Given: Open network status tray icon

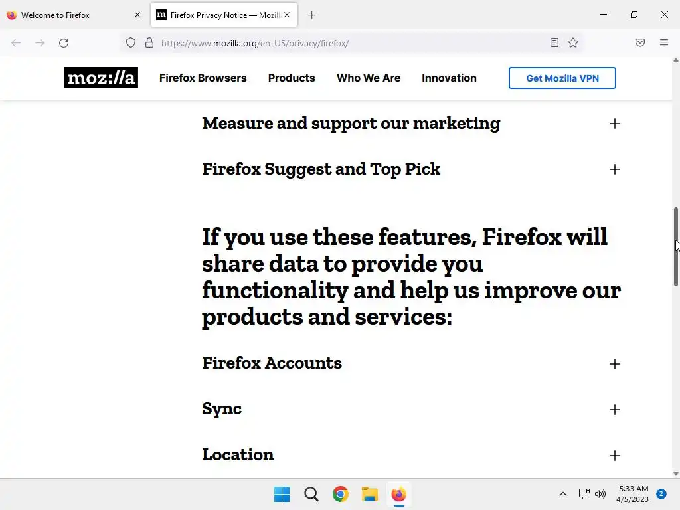Looking at the screenshot, I should tap(584, 494).
